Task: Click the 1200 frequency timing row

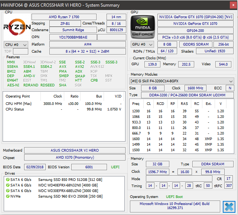Action: (182, 111)
